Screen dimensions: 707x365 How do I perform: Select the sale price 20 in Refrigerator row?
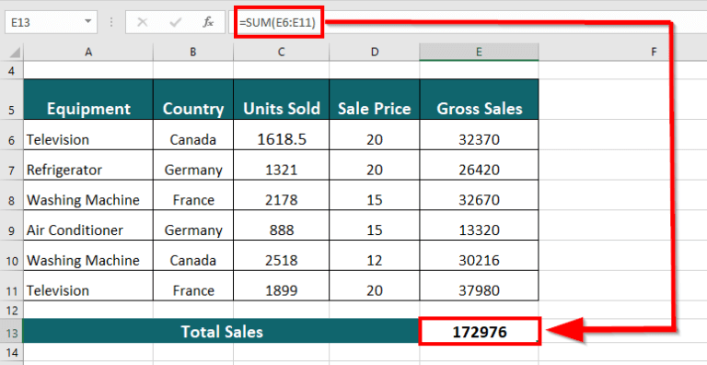pyautogui.click(x=375, y=165)
